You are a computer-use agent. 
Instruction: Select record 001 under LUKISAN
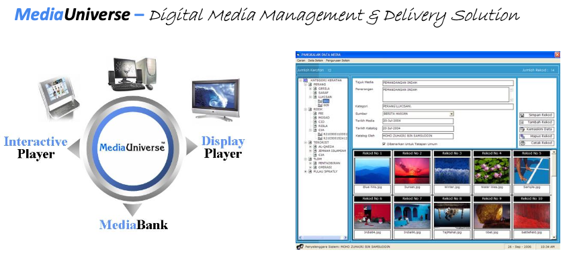[x=326, y=101]
